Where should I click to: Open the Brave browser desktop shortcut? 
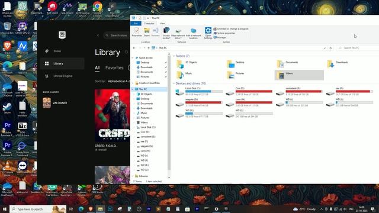(x=7, y=47)
